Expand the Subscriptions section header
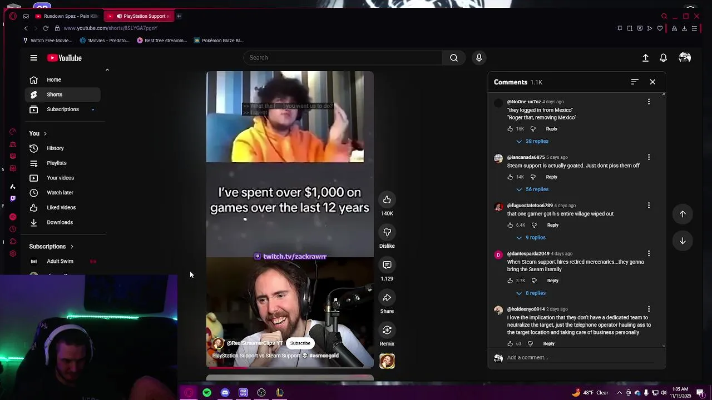This screenshot has height=400, width=712. click(51, 247)
